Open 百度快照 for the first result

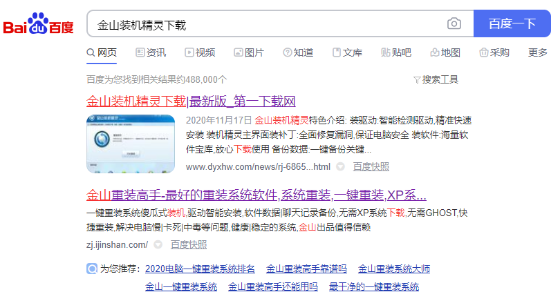coord(371,166)
